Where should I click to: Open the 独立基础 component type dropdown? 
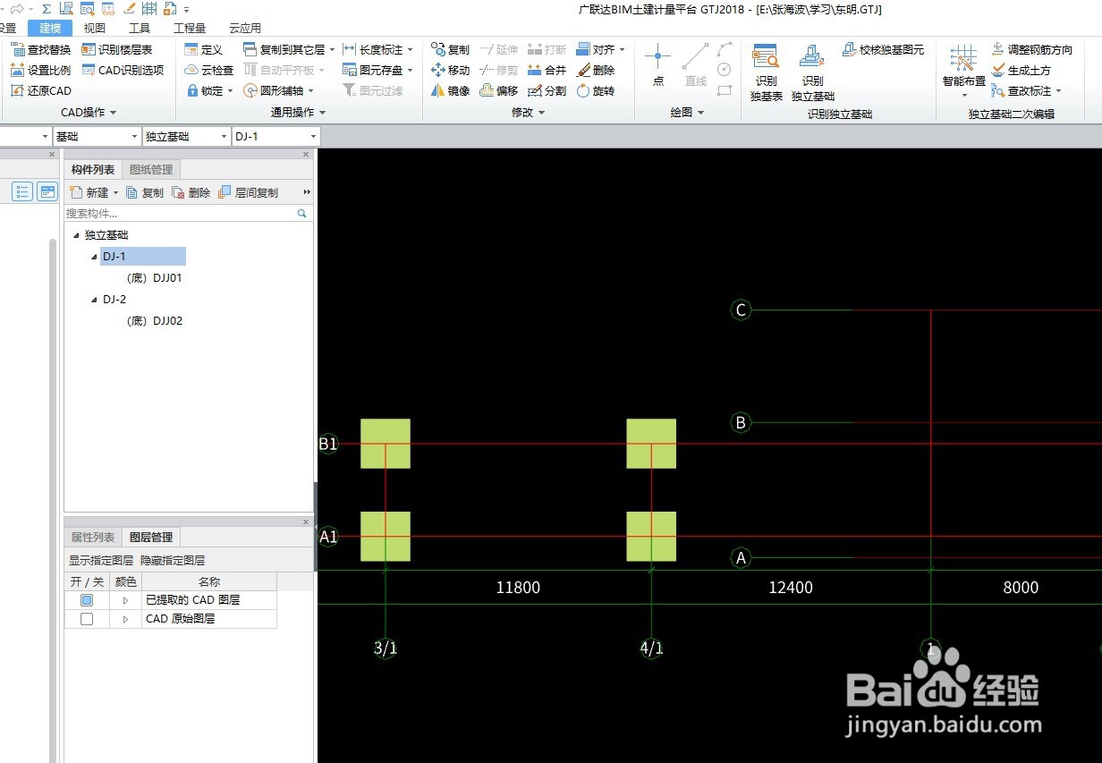(x=186, y=136)
